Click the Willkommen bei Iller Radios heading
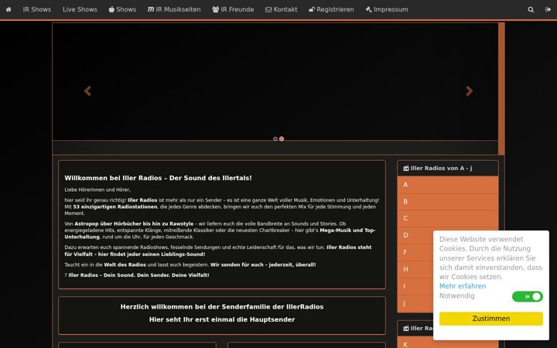The height and width of the screenshot is (348, 557). click(158, 178)
